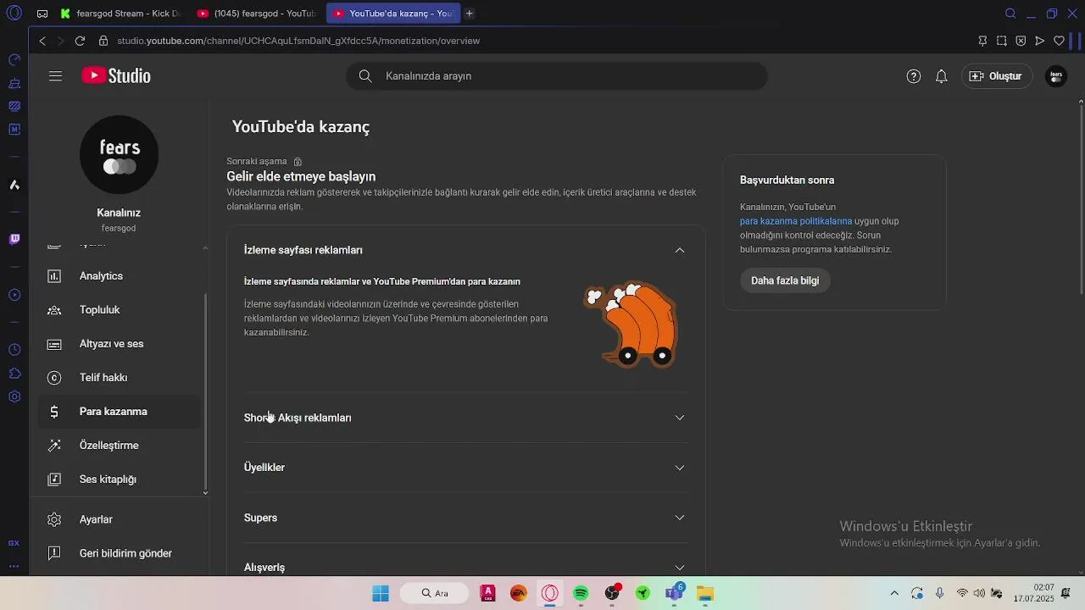Click the taskbar Ara search box
Screen dimensions: 1085x610
coord(434,593)
